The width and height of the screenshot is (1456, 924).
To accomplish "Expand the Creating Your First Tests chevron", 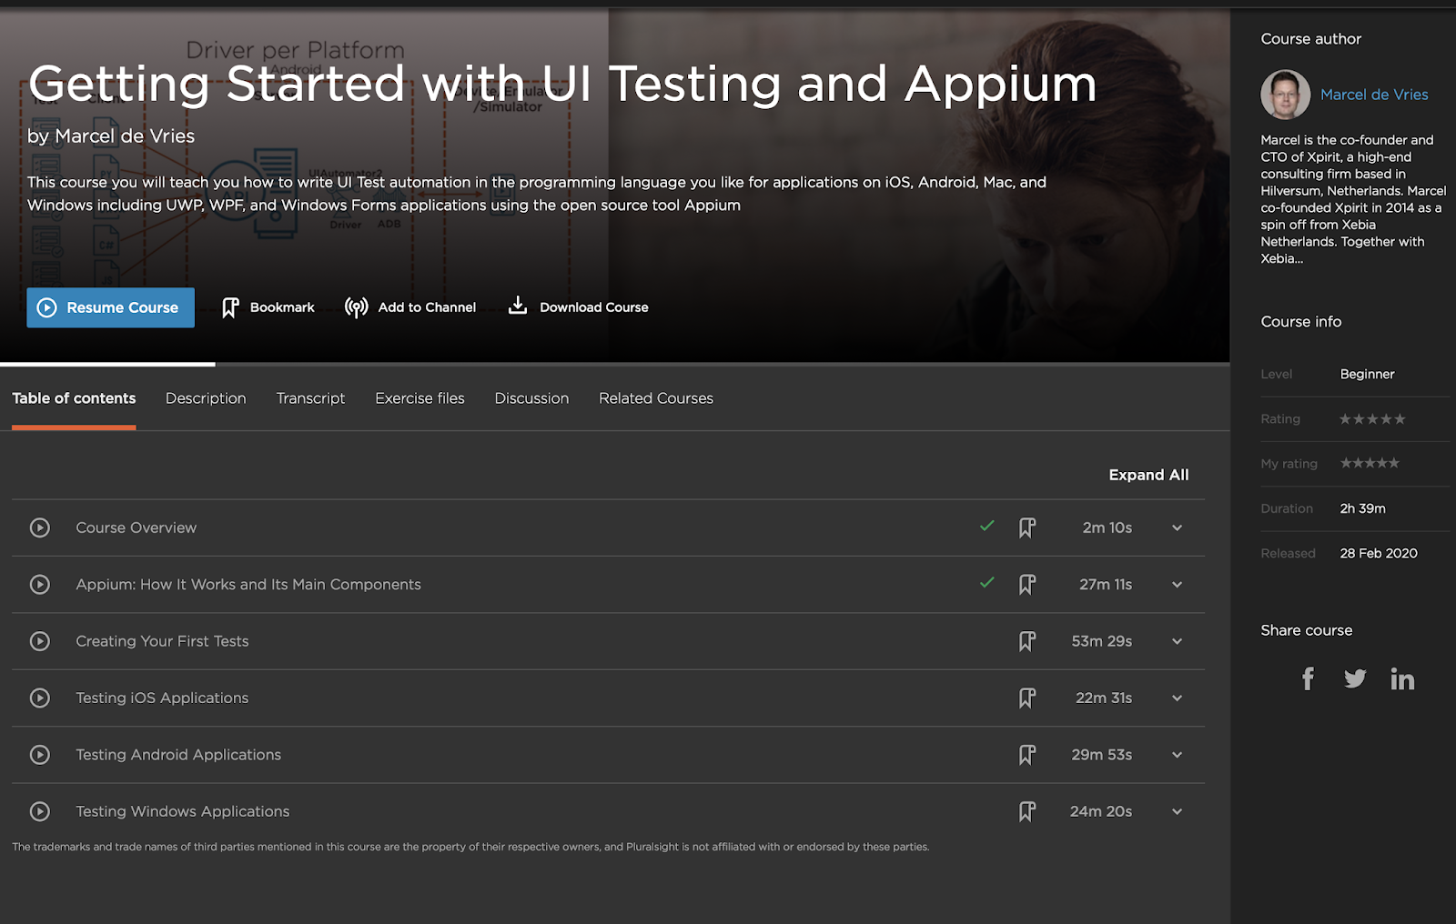I will pyautogui.click(x=1177, y=641).
